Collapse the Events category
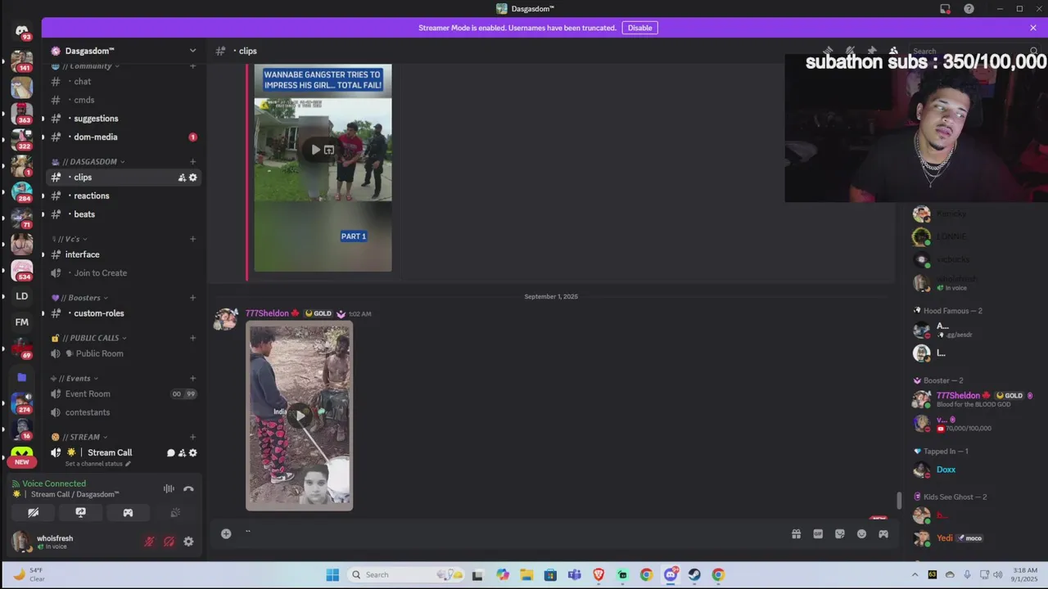The width and height of the screenshot is (1048, 589). [x=75, y=379]
